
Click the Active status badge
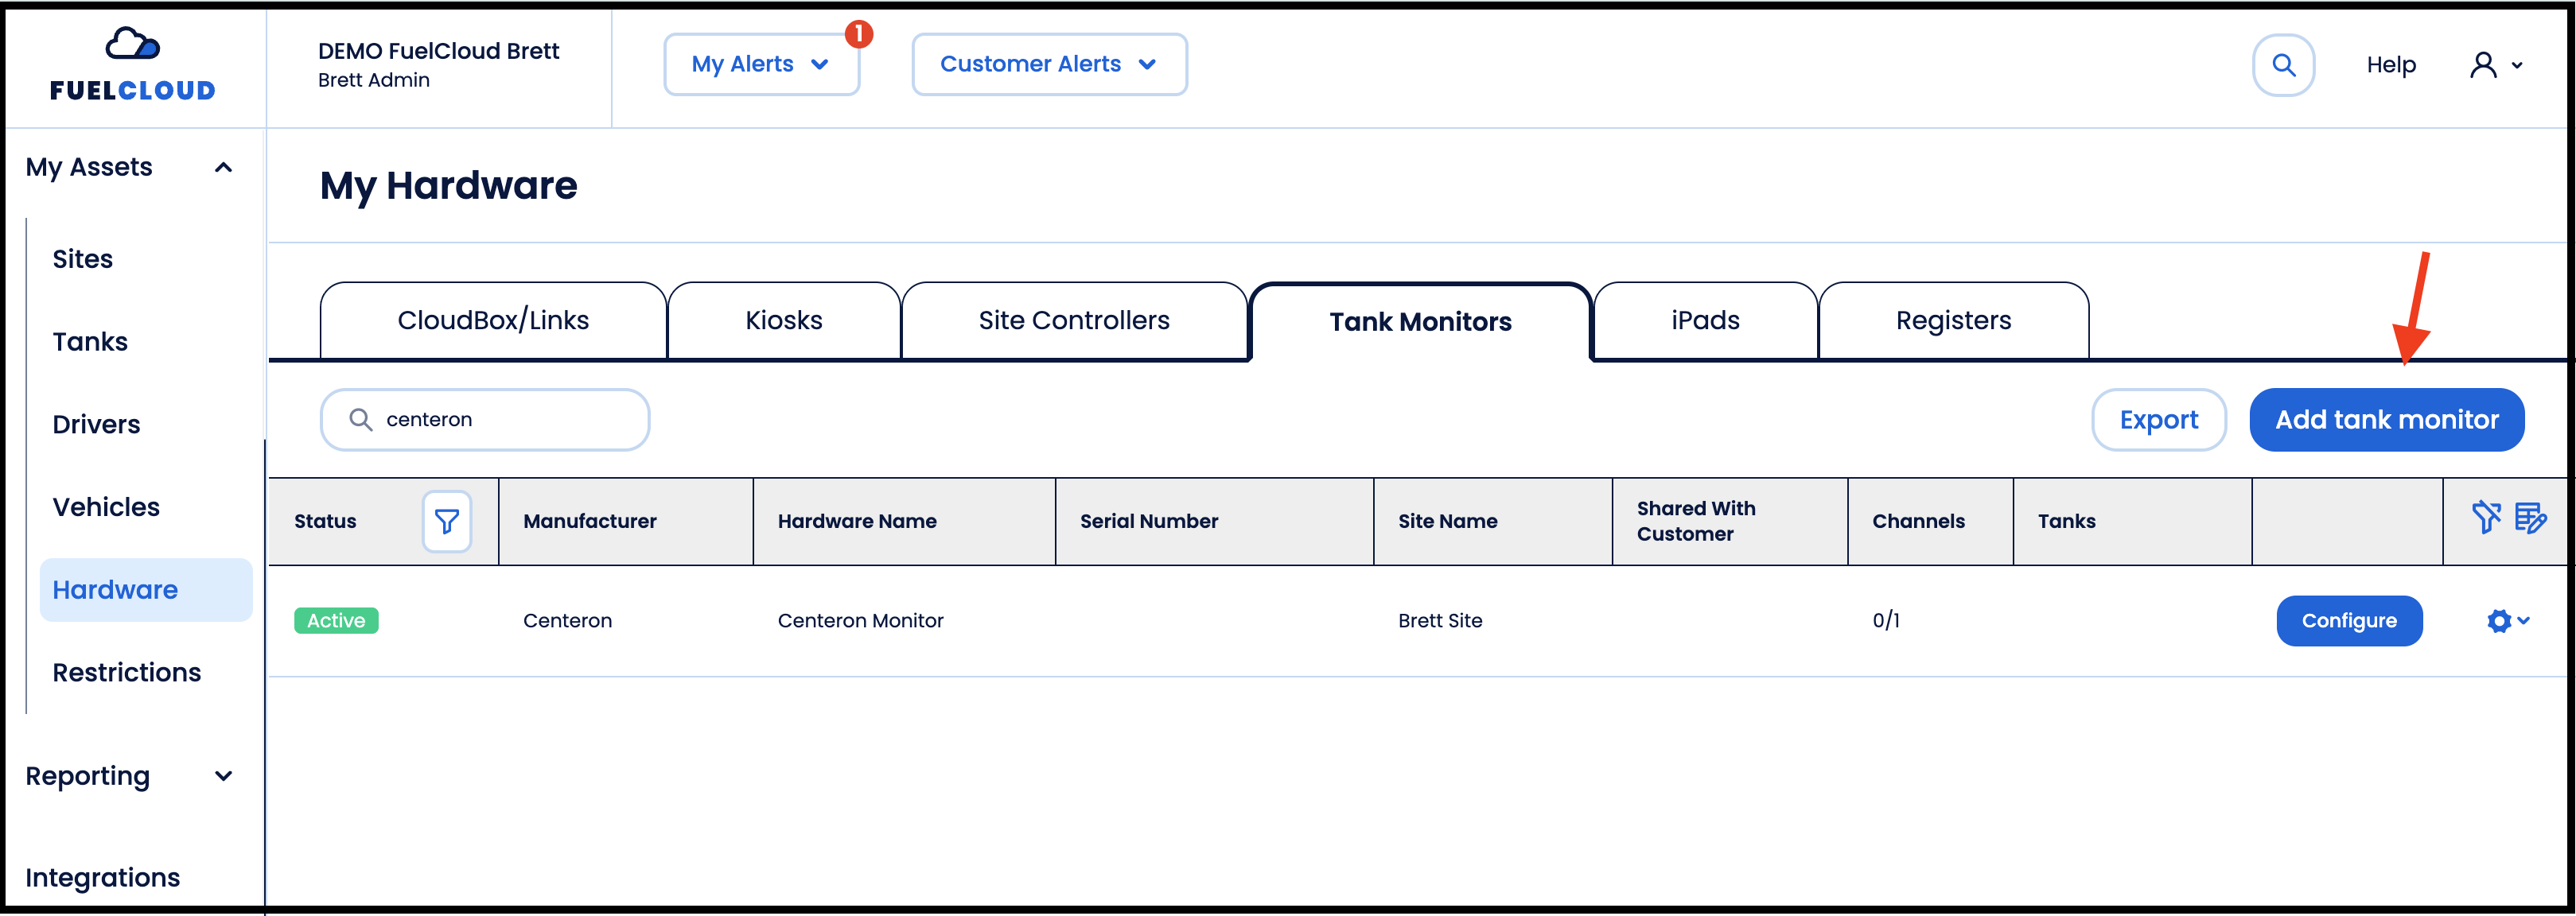click(x=336, y=621)
